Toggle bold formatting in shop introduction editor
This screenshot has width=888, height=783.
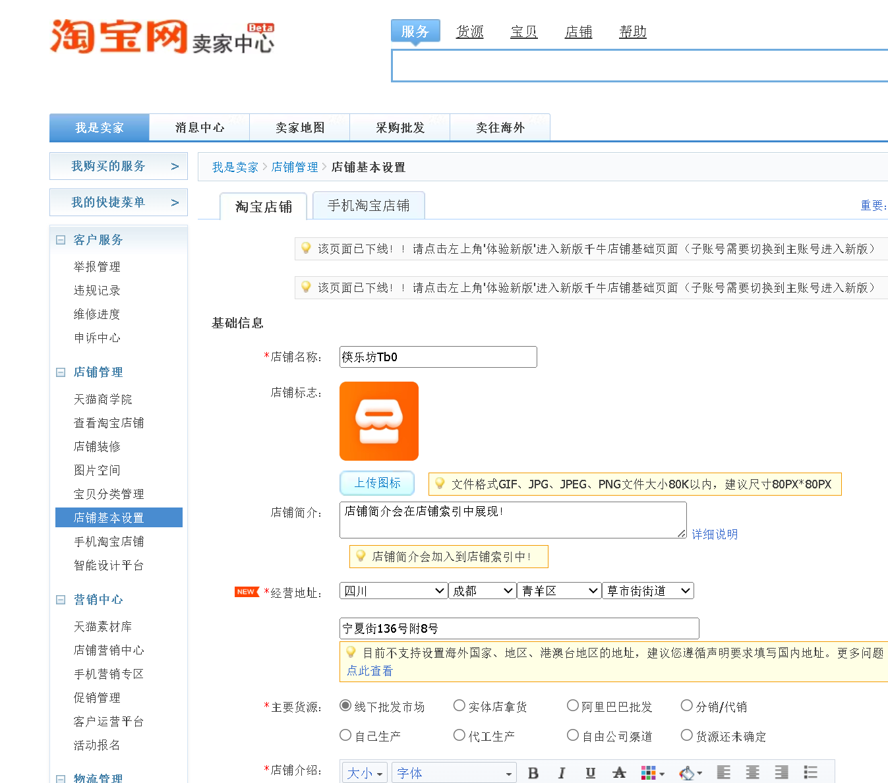pyautogui.click(x=533, y=773)
